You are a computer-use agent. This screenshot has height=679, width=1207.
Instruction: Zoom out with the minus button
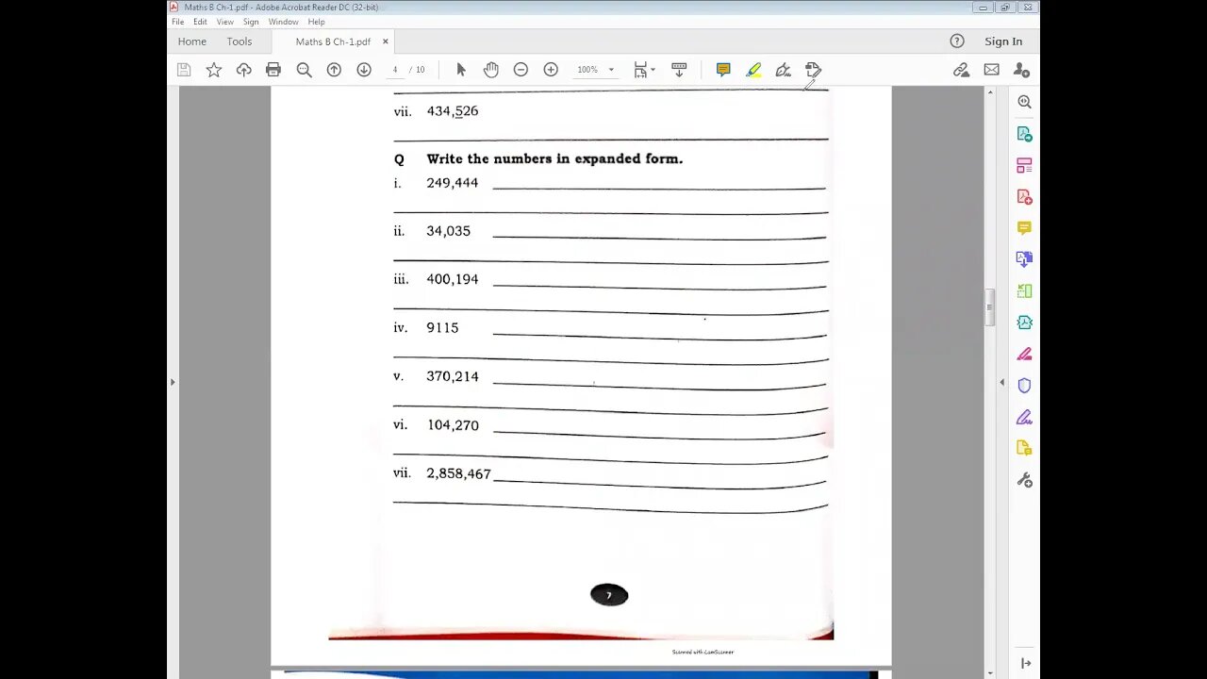(521, 70)
